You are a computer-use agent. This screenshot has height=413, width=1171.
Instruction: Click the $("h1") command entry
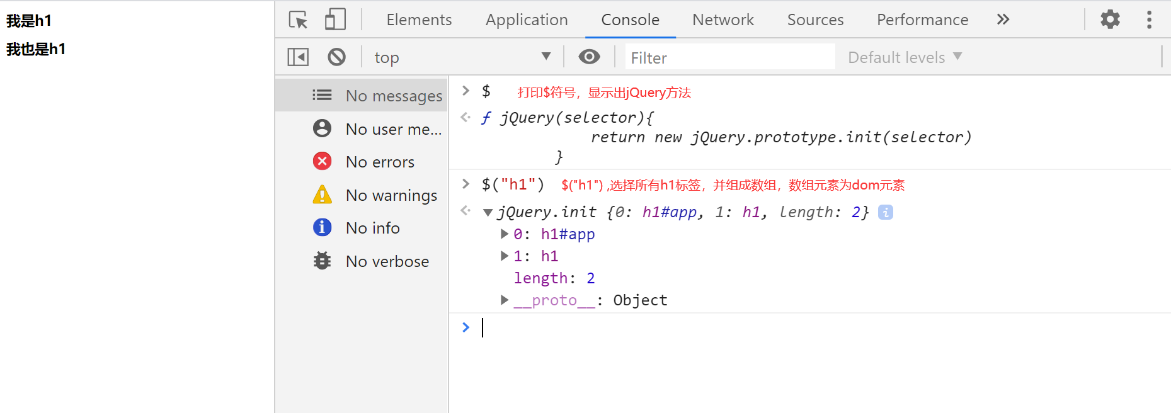pos(513,184)
